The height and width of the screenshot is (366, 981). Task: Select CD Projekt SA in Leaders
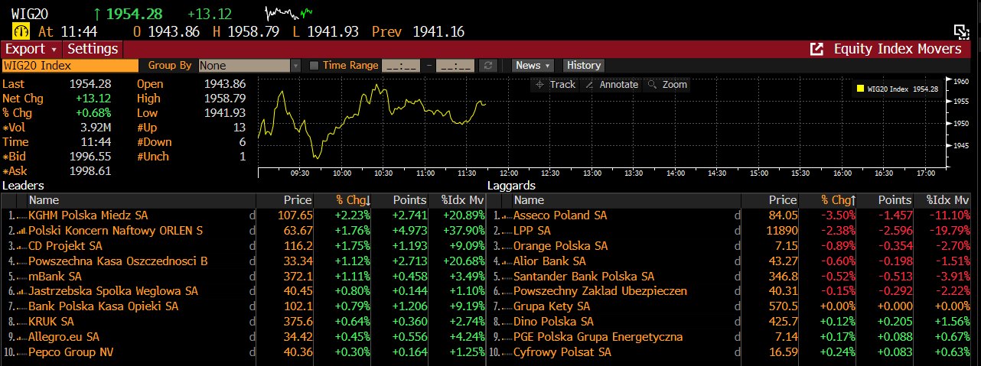[65, 246]
